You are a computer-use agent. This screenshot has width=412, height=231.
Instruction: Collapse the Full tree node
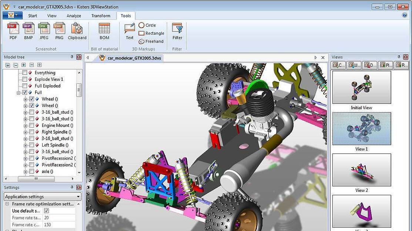[19, 93]
